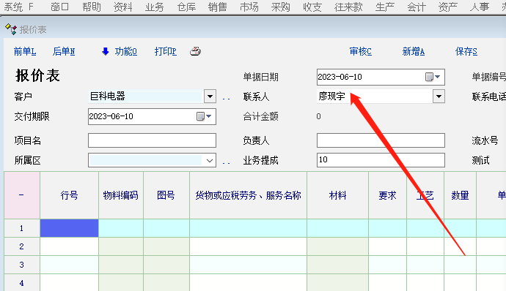506x291 pixels.
Task: Click the lookup dots next to 客户
Action: point(226,99)
